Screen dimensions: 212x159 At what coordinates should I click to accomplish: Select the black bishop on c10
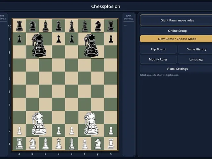[46, 26]
